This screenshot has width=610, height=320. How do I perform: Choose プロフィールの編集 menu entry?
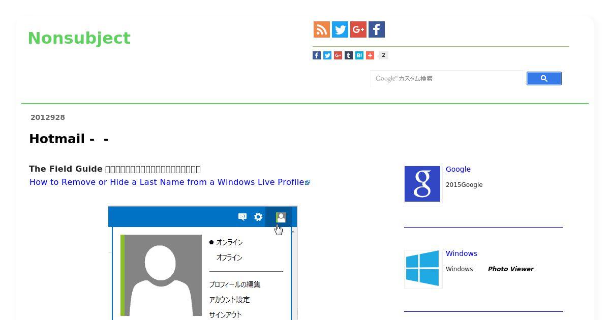(x=235, y=284)
